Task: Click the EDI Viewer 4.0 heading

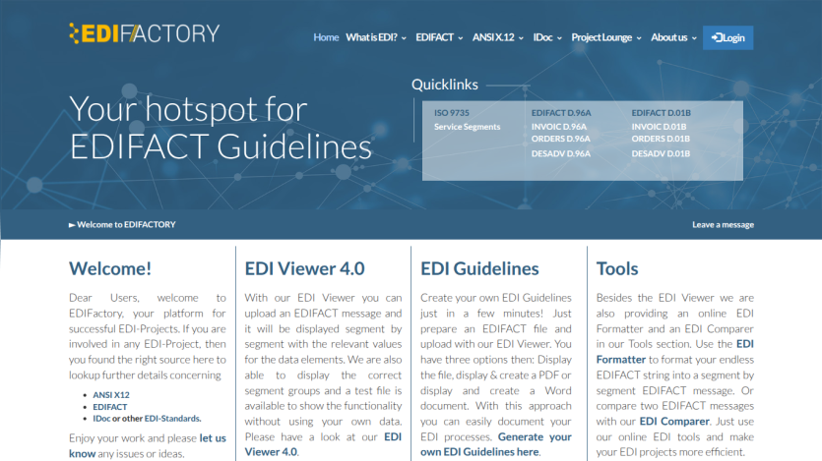Action: click(304, 268)
